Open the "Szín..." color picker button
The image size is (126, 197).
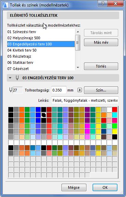tap(101, 90)
